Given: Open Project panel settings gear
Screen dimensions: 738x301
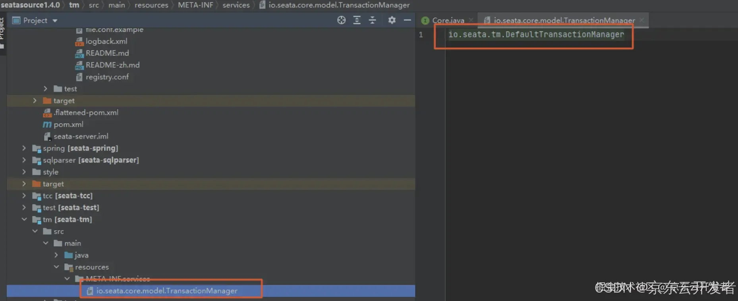Looking at the screenshot, I should 392,20.
